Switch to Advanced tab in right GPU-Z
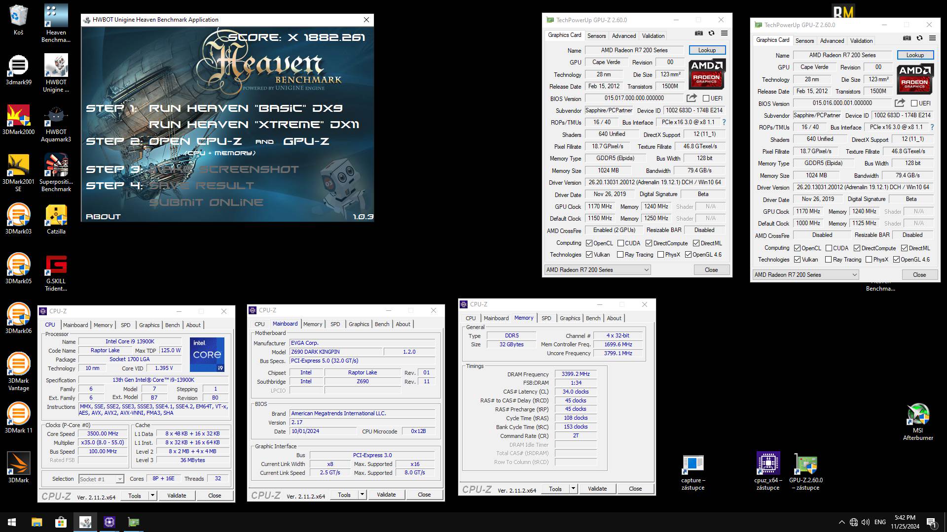947x532 pixels. coord(832,40)
